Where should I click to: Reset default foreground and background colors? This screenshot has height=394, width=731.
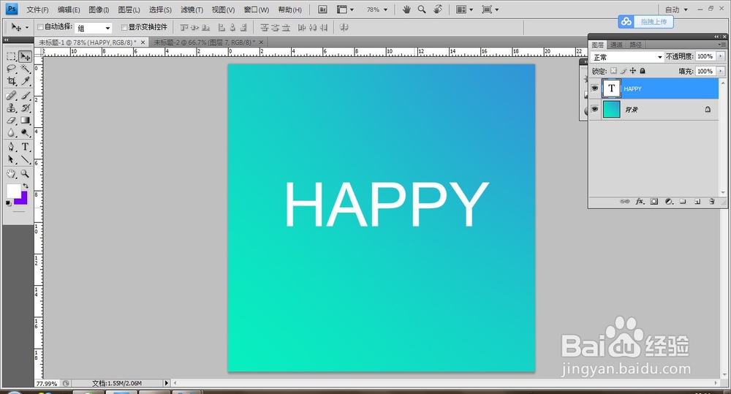pos(8,203)
